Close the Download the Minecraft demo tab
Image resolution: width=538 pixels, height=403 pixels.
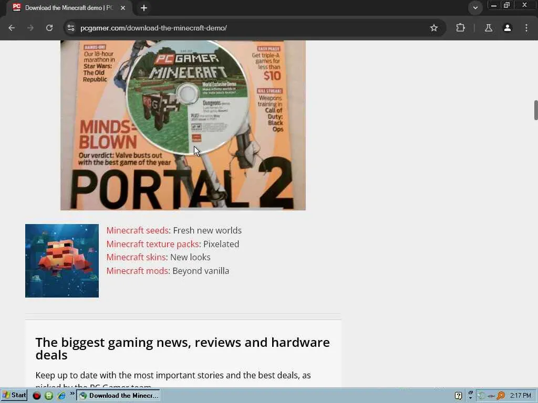click(123, 7)
